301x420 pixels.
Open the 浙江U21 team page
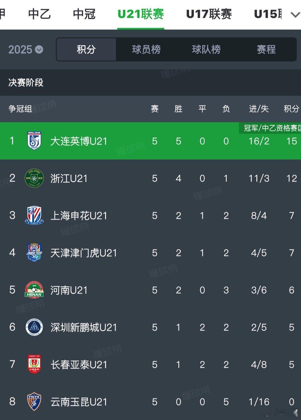coord(69,178)
